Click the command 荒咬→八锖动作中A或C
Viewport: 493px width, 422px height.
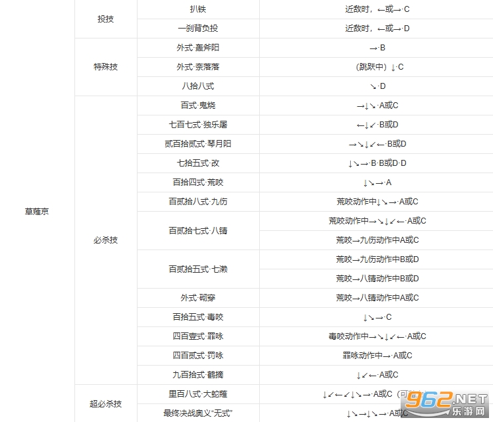point(377,297)
